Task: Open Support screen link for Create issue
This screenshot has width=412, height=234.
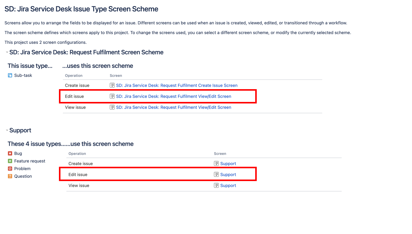Action: (x=228, y=164)
